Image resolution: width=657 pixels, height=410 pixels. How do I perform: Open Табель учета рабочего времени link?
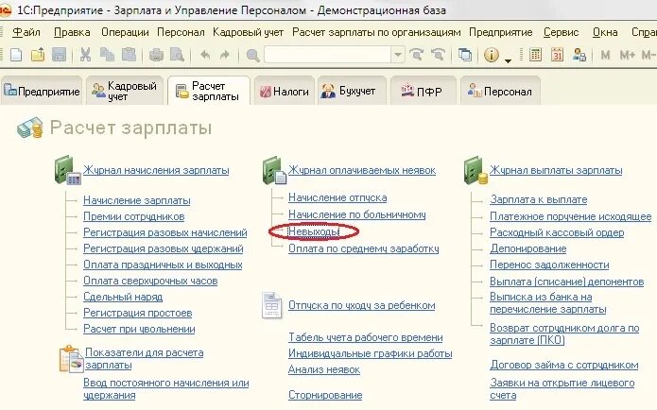click(366, 337)
